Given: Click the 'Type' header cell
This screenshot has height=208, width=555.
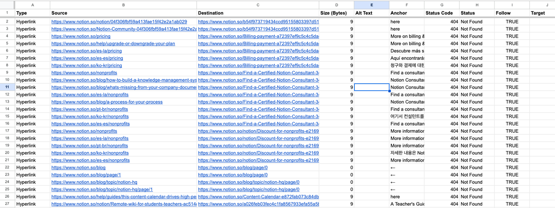Looking at the screenshot, I should click(x=33, y=13).
